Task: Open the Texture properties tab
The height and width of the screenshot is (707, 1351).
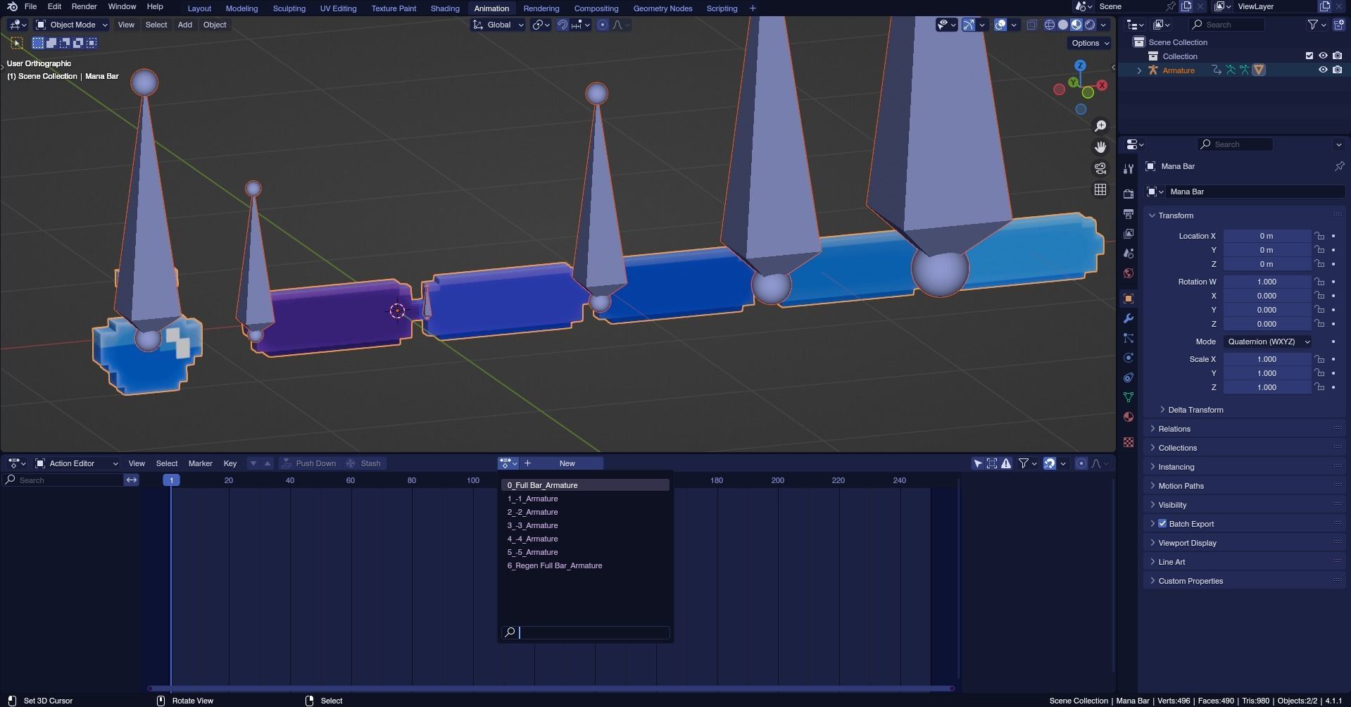Action: [1129, 442]
